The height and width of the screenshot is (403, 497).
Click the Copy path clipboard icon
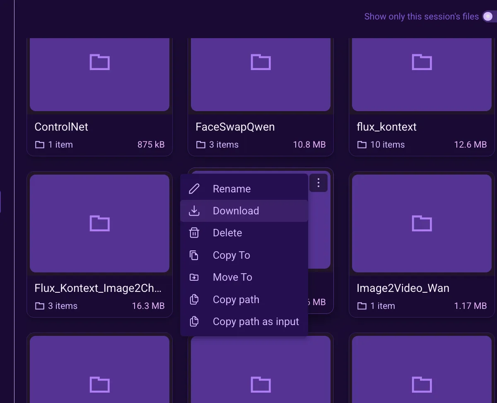pos(194,299)
